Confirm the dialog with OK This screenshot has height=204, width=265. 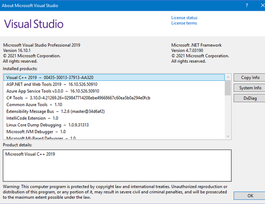tap(249, 196)
